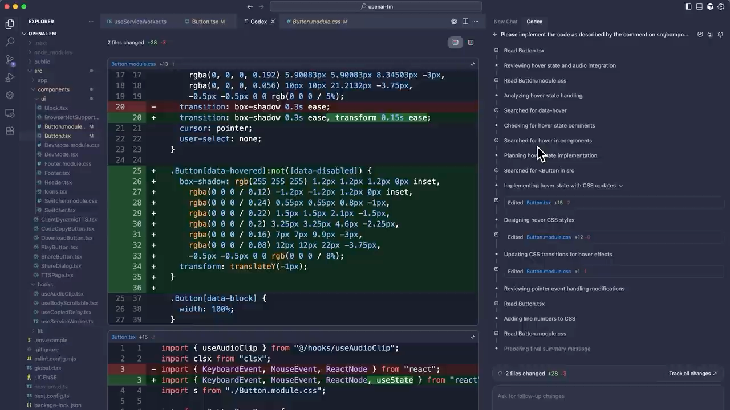Open the Codex settings gear in the chat panel

(x=720, y=34)
